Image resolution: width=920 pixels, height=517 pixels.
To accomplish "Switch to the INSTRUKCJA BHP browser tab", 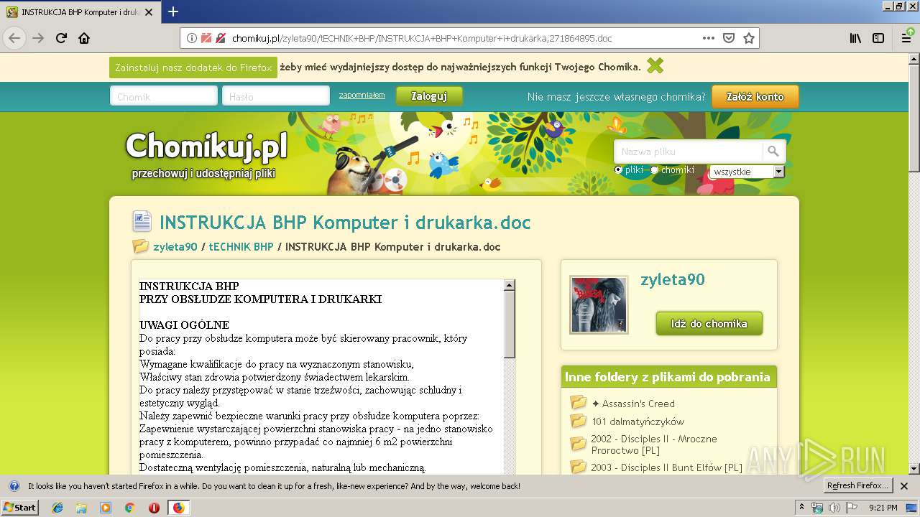I will pos(81,11).
